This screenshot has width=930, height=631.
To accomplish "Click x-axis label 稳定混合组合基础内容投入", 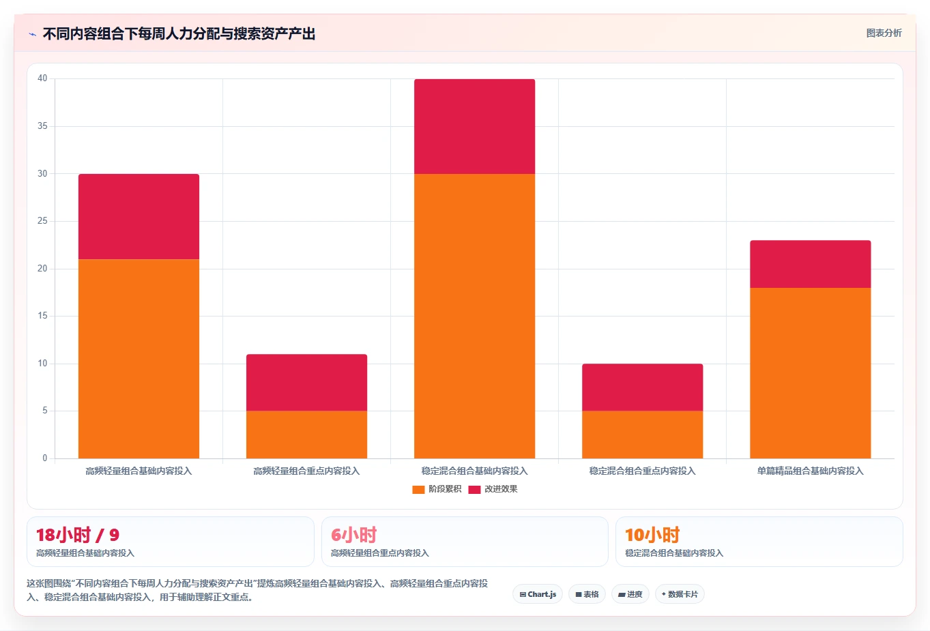I will (474, 471).
